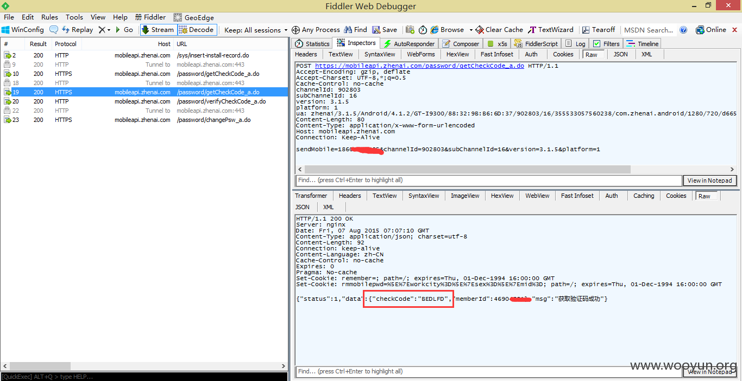Switch to the Log tab
The width and height of the screenshot is (742, 381).
(575, 44)
